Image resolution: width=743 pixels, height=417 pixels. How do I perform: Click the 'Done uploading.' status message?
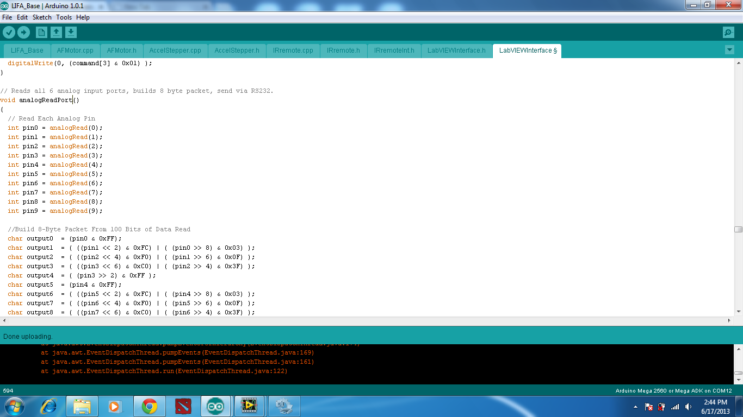tap(28, 337)
